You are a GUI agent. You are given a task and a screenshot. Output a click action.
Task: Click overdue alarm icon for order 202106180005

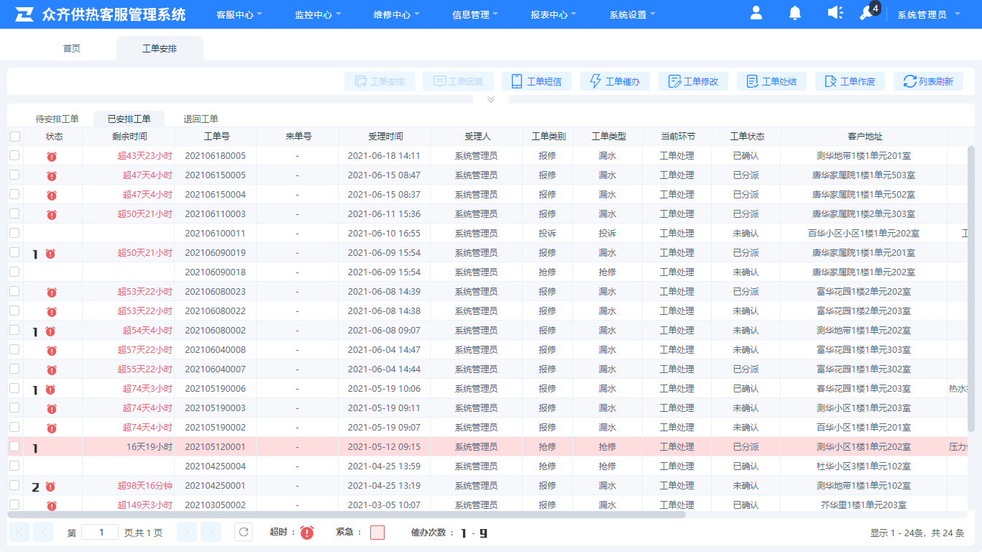pyautogui.click(x=52, y=156)
